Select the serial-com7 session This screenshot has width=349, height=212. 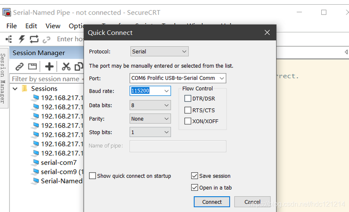pos(59,162)
